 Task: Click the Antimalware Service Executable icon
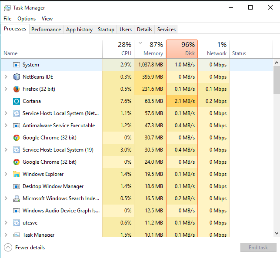(17, 126)
